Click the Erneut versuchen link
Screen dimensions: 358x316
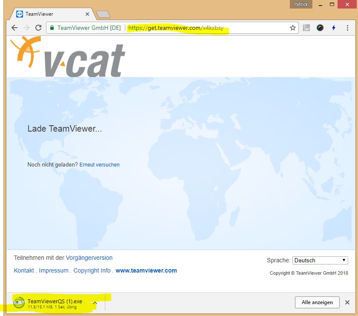[x=99, y=165]
